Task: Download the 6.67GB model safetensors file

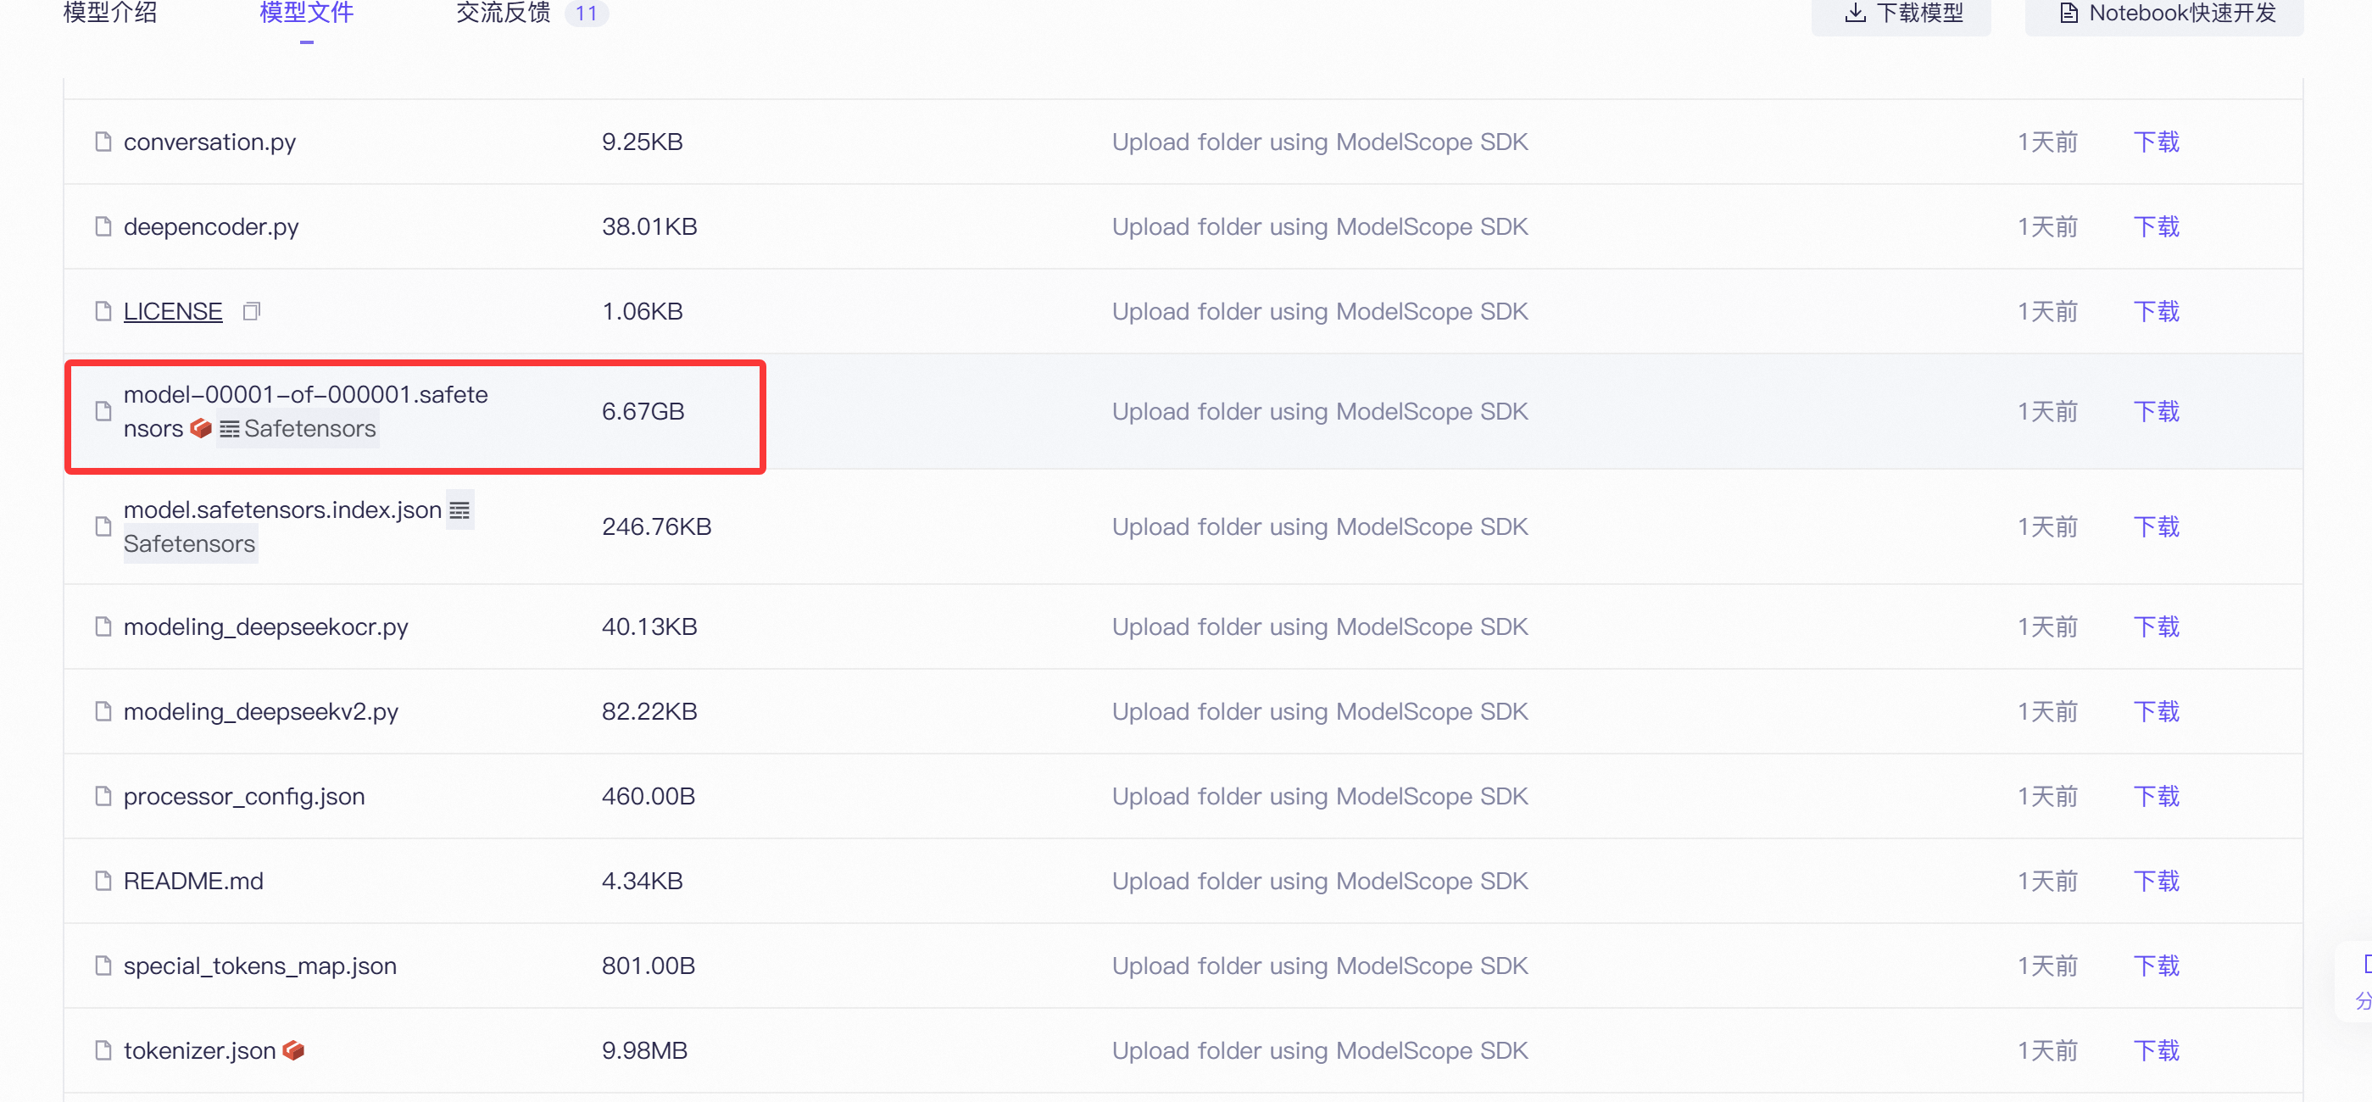Action: point(2157,411)
